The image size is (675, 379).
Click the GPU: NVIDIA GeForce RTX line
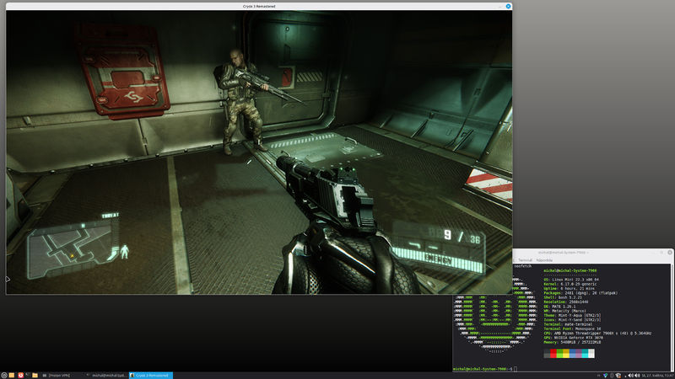[x=573, y=338]
